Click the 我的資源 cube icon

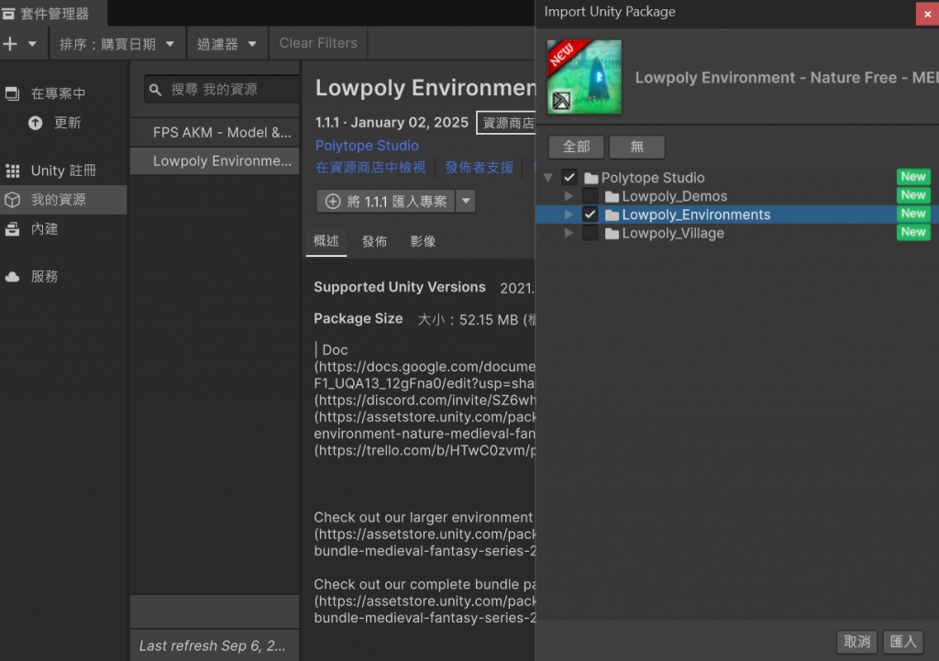pyautogui.click(x=13, y=200)
